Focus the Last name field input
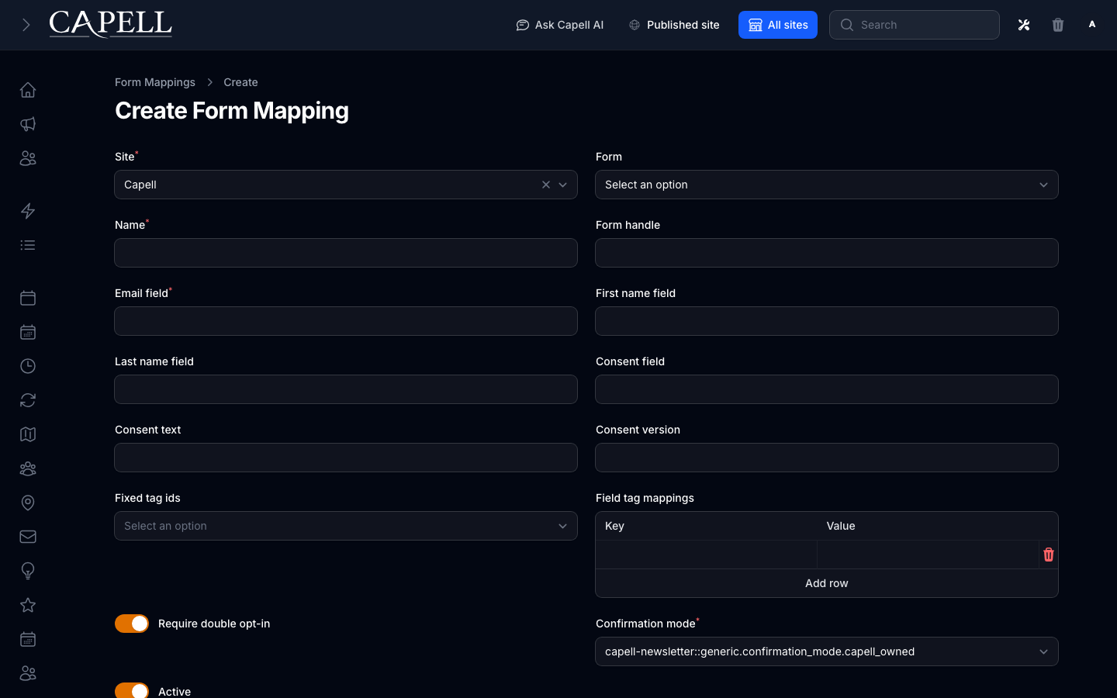The image size is (1117, 698). coord(346,389)
